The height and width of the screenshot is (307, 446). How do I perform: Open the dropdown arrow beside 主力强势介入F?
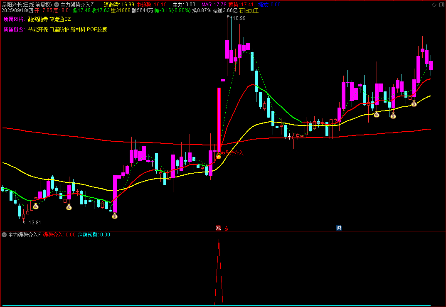[x=4, y=235]
